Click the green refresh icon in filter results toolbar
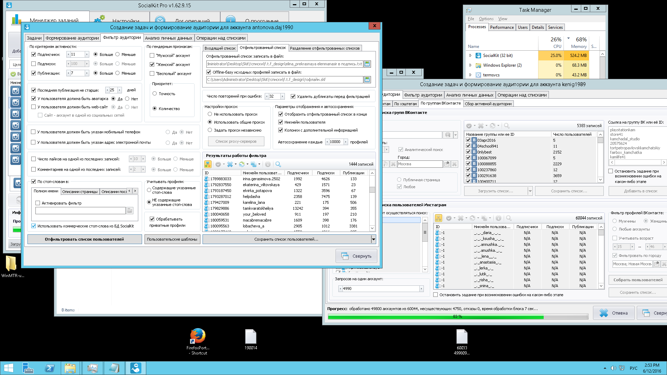Image resolution: width=667 pixels, height=375 pixels. pyautogui.click(x=242, y=164)
